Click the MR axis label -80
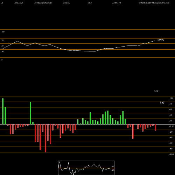Viewport: 175px width, 175px height. (x=171, y=149)
